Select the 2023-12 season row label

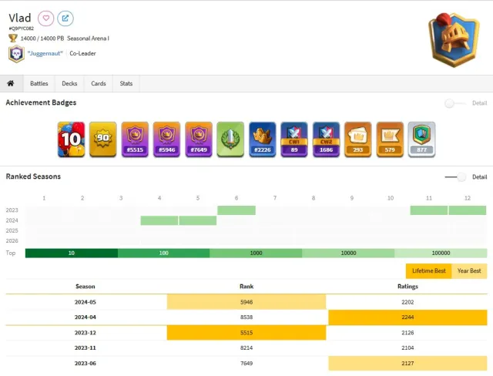tap(86, 333)
